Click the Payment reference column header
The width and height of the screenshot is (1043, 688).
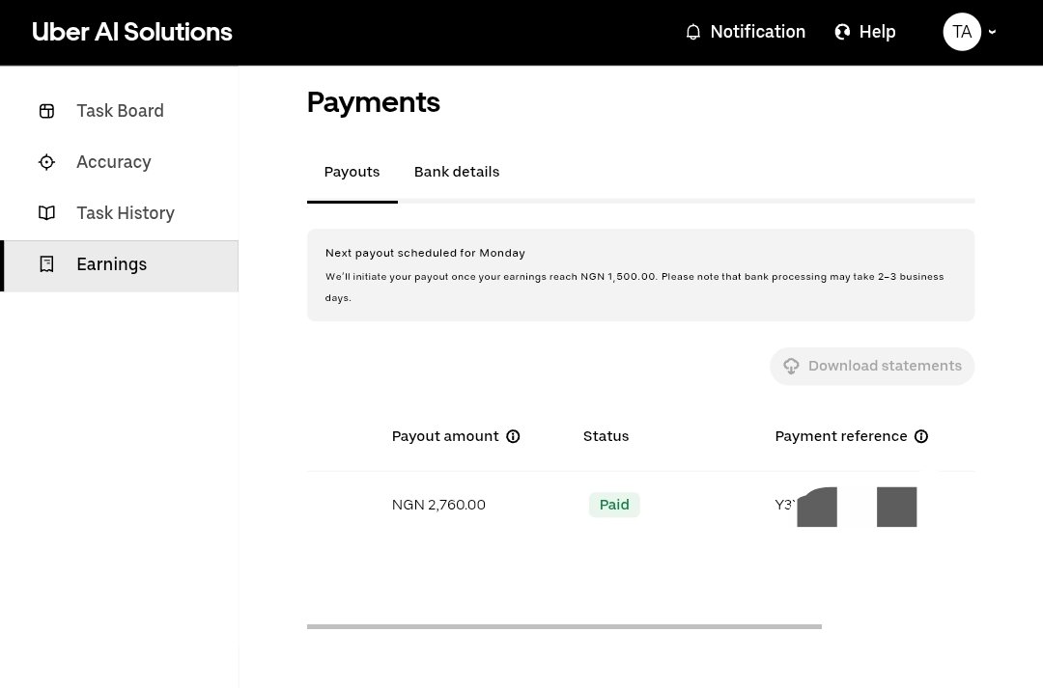(x=841, y=437)
